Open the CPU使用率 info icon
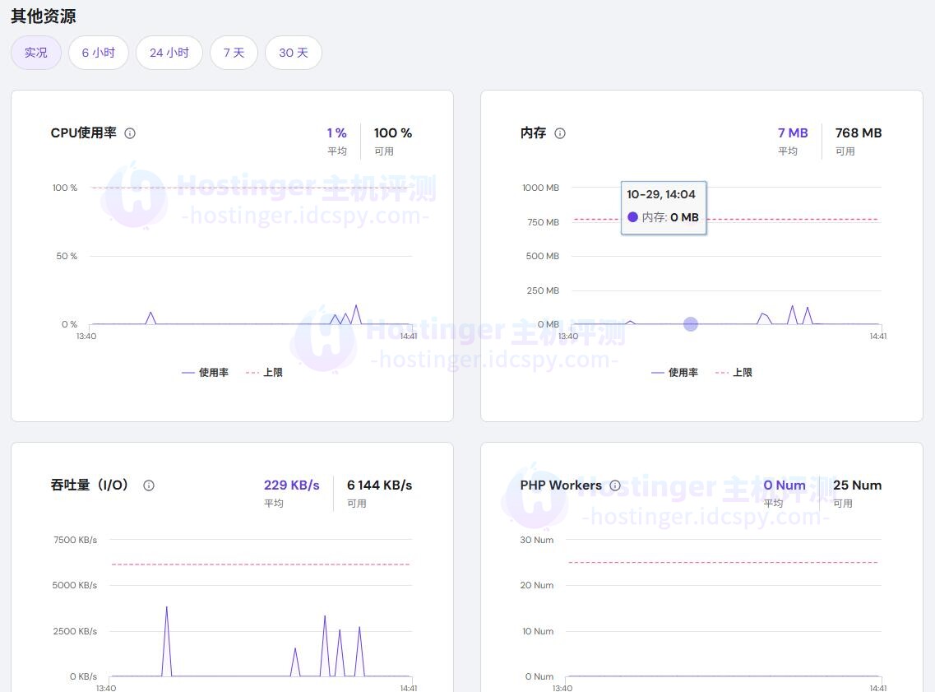This screenshot has width=935, height=692. (130, 133)
